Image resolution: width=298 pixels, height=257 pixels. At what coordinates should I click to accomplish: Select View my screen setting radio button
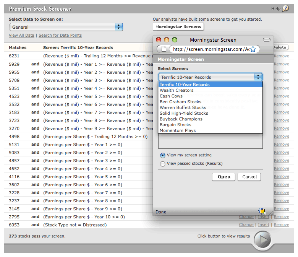162,155
